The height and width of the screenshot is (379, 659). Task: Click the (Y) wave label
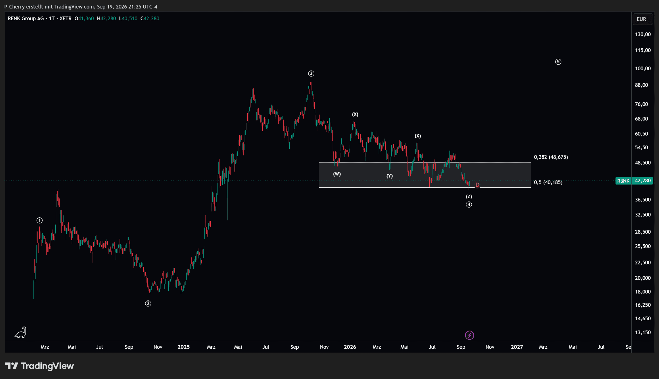389,176
